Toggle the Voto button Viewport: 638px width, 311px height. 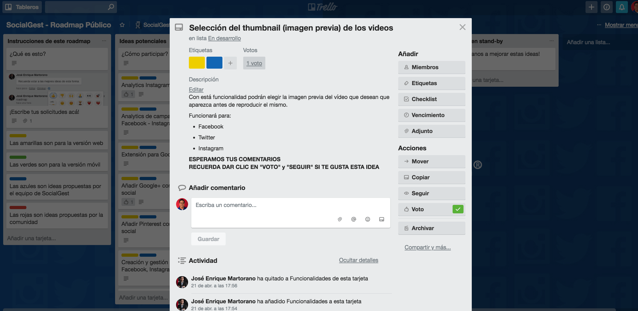tap(432, 209)
